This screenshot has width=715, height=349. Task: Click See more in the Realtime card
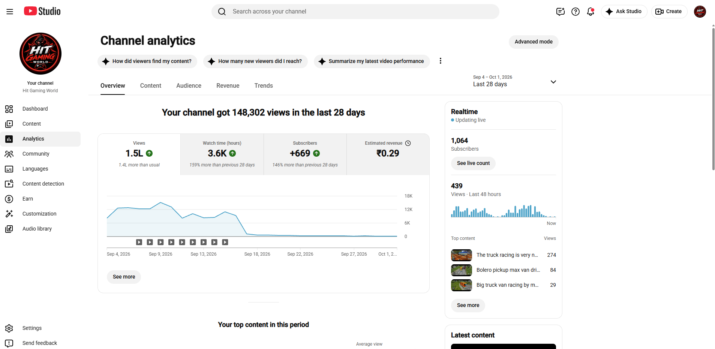pyautogui.click(x=468, y=305)
